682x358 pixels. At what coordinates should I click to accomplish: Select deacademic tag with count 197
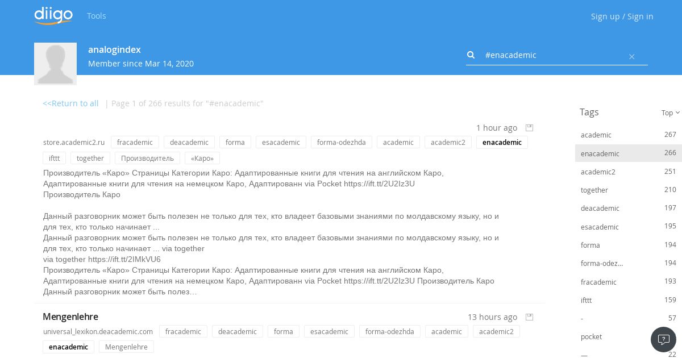628,208
